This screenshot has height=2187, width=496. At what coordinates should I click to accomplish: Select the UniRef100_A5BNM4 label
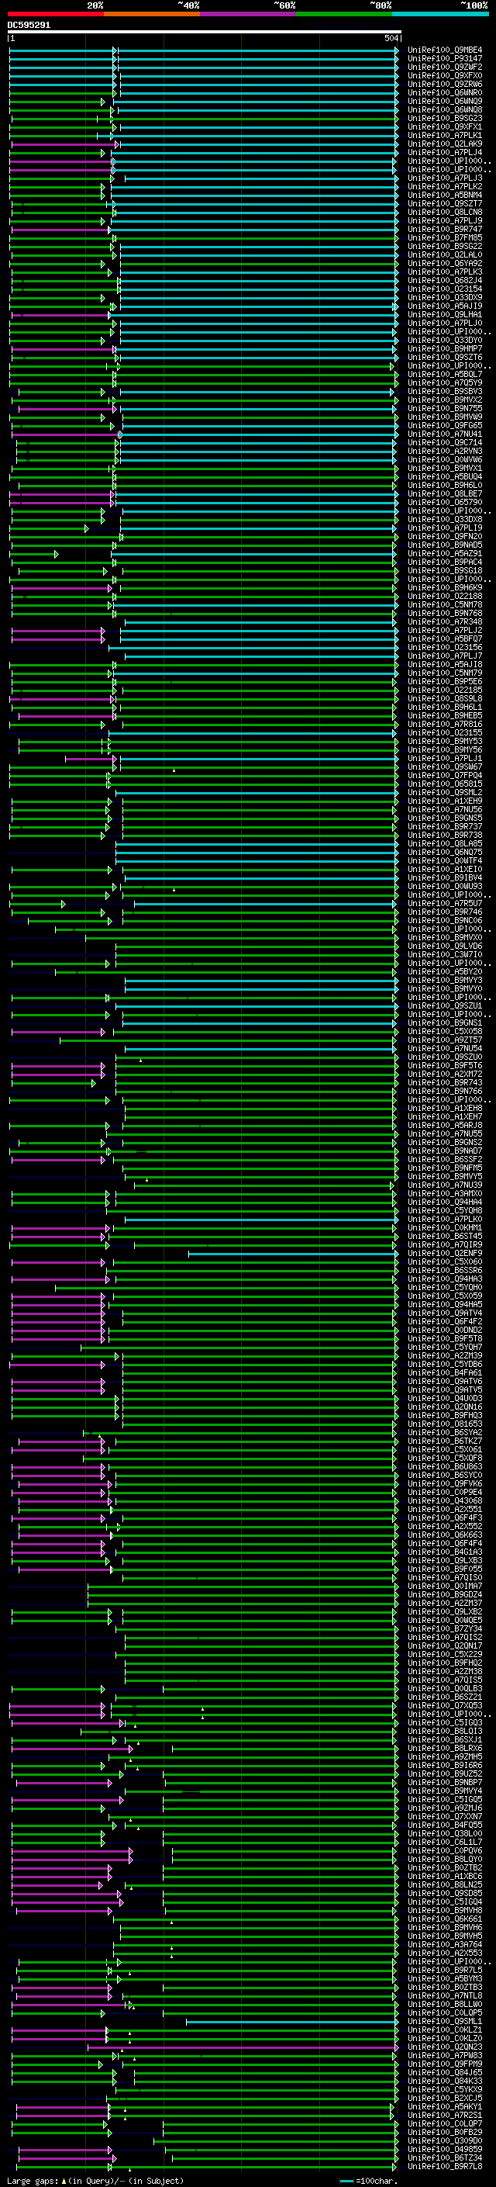click(445, 196)
